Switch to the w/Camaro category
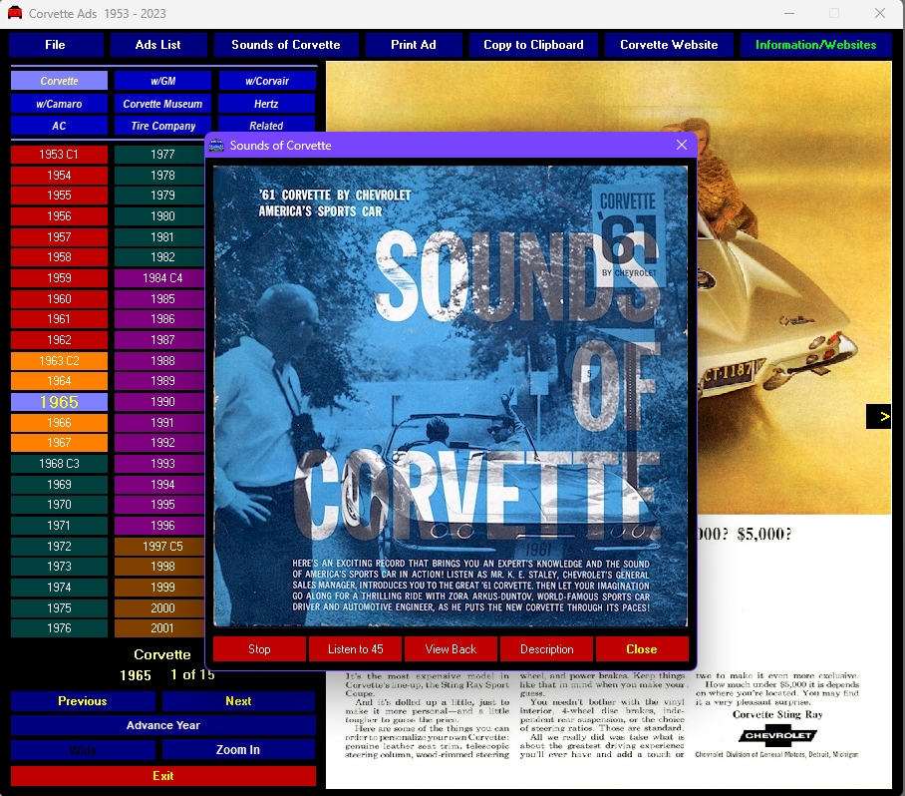905x796 pixels. click(59, 104)
